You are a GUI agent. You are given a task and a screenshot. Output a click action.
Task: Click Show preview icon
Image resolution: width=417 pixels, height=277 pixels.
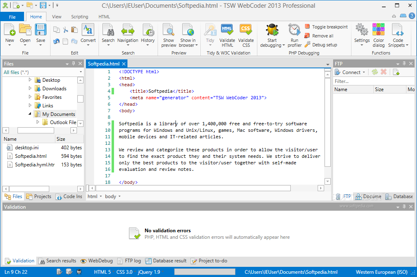(169, 29)
